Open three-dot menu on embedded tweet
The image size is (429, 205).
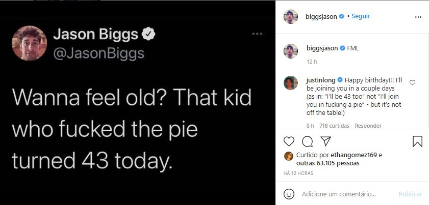coord(258,34)
